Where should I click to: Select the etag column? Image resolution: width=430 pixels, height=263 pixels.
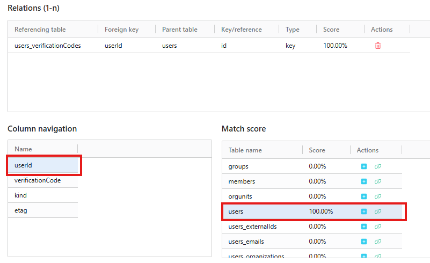43,210
